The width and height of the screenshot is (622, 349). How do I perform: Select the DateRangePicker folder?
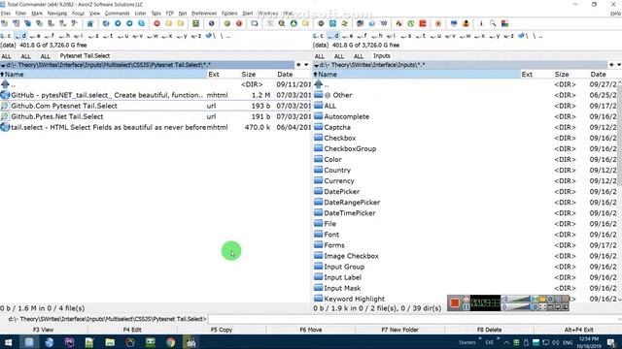pos(352,203)
